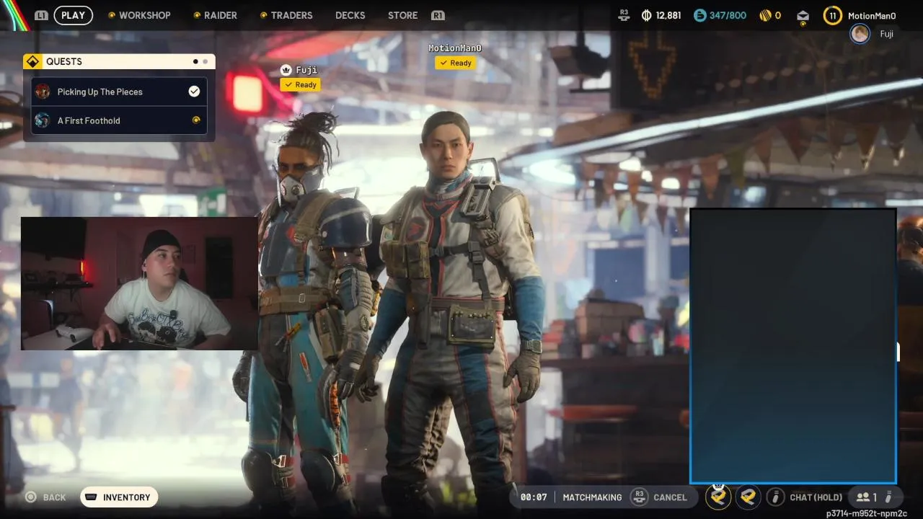923x519 pixels.
Task: Click inside the blue chat panel
Action: point(793,346)
